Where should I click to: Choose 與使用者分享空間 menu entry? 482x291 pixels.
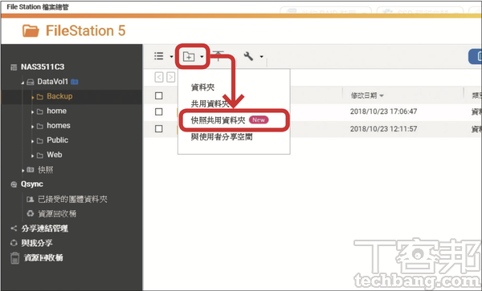(222, 137)
